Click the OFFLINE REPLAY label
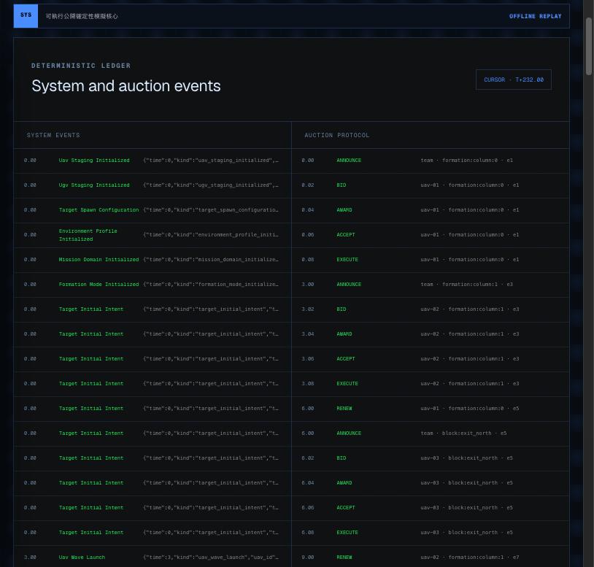 535,16
